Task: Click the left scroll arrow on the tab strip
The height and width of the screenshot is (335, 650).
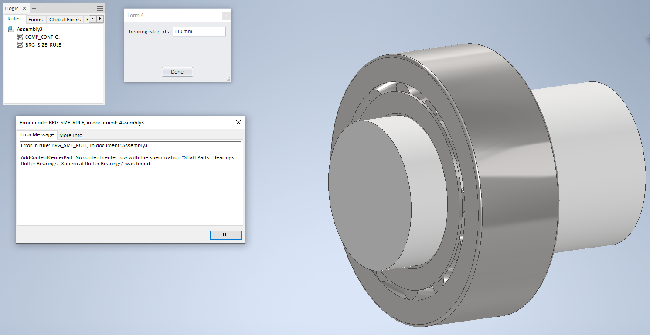Action: 93,19
